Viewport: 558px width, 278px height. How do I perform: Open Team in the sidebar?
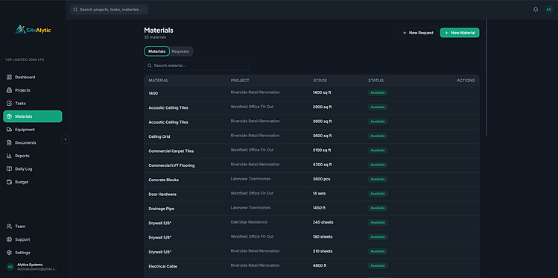coord(32,227)
